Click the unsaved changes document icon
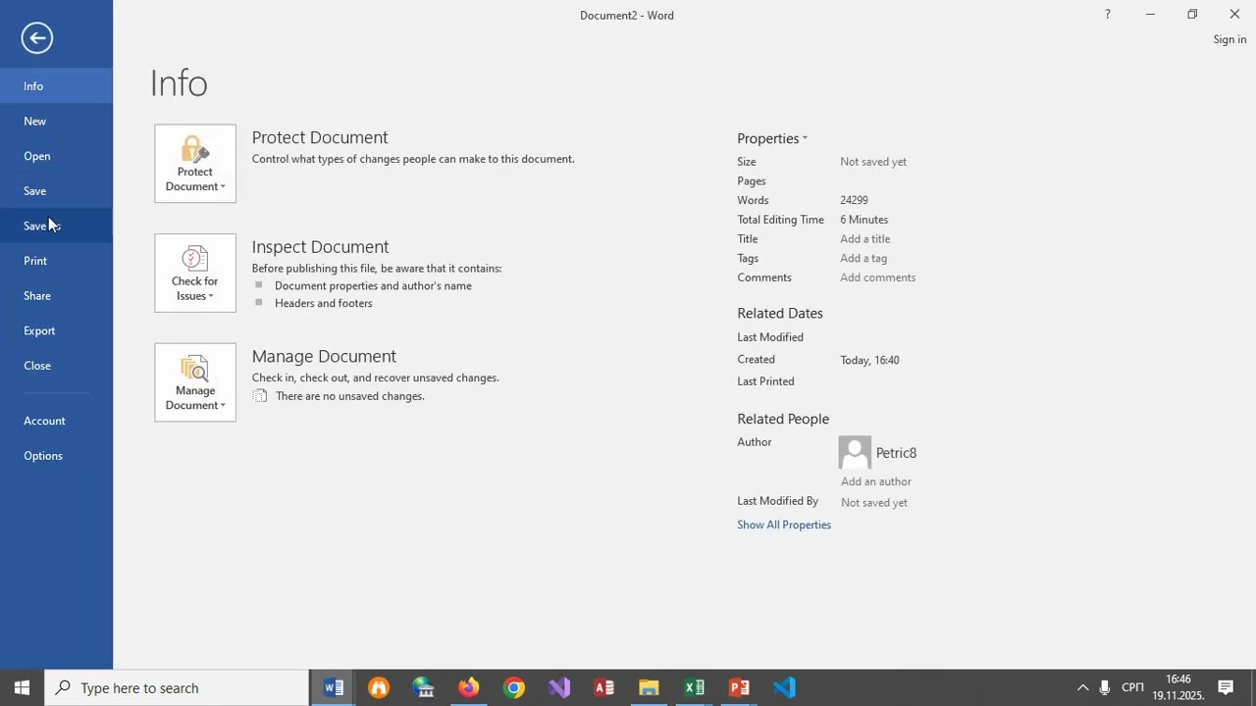This screenshot has height=706, width=1256. 259,396
